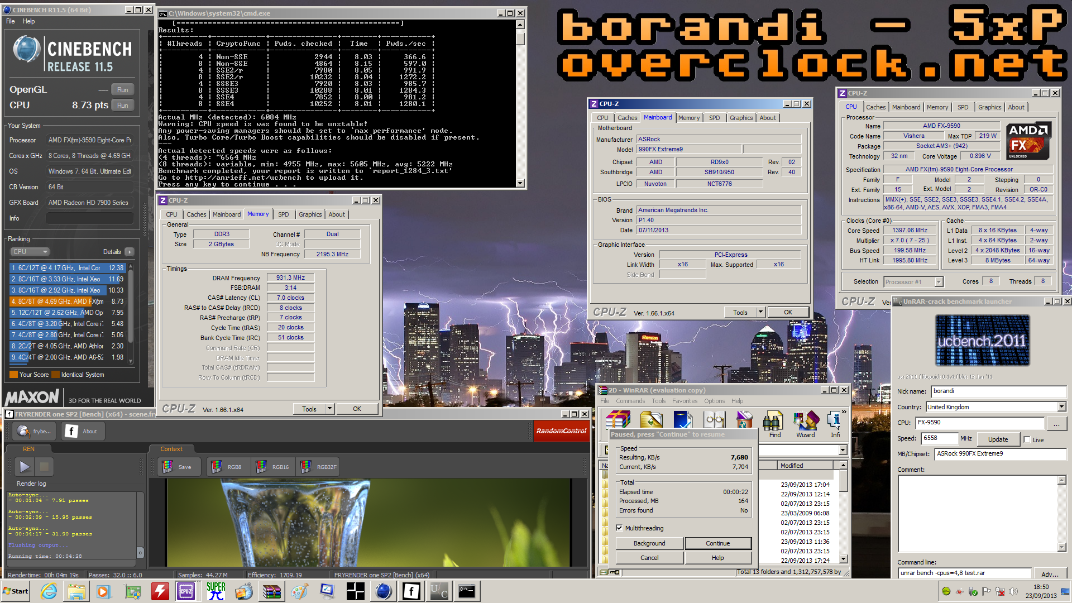This screenshot has width=1072, height=603.
Task: Show more WinRAR toolbar buttons chevron
Action: point(844,412)
